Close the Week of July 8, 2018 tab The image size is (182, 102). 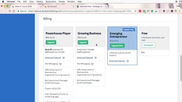point(41,7)
